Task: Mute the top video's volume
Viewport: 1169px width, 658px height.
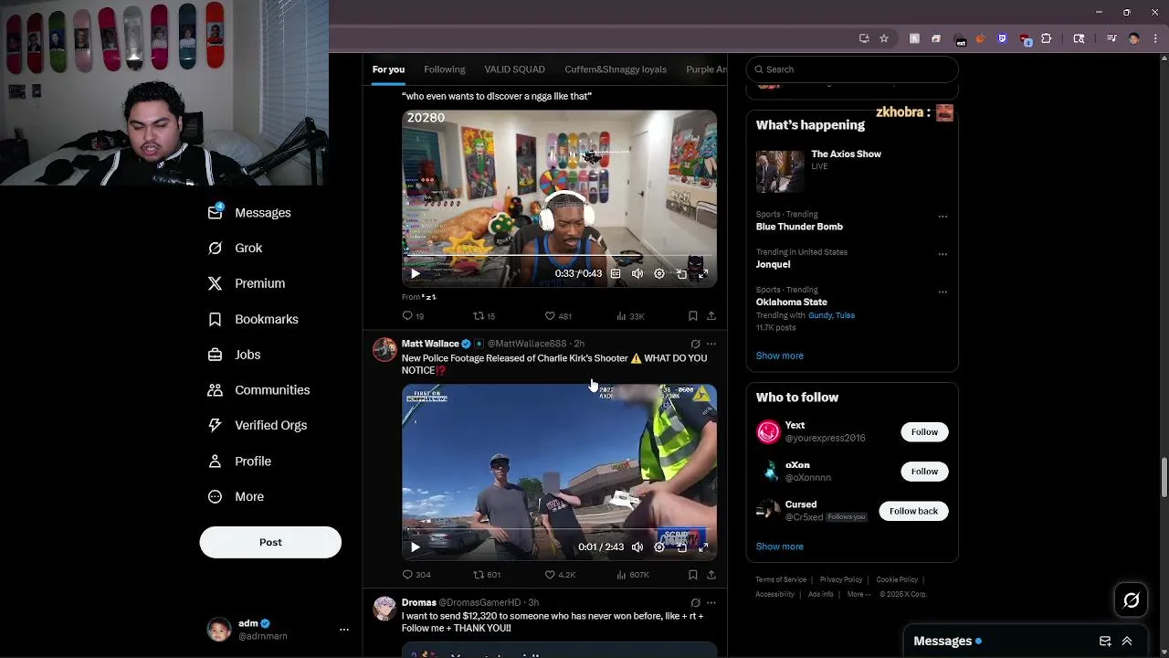Action: [x=637, y=273]
